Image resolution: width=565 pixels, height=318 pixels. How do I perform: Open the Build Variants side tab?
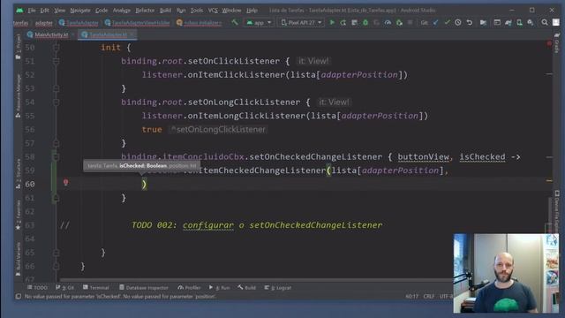click(x=19, y=259)
